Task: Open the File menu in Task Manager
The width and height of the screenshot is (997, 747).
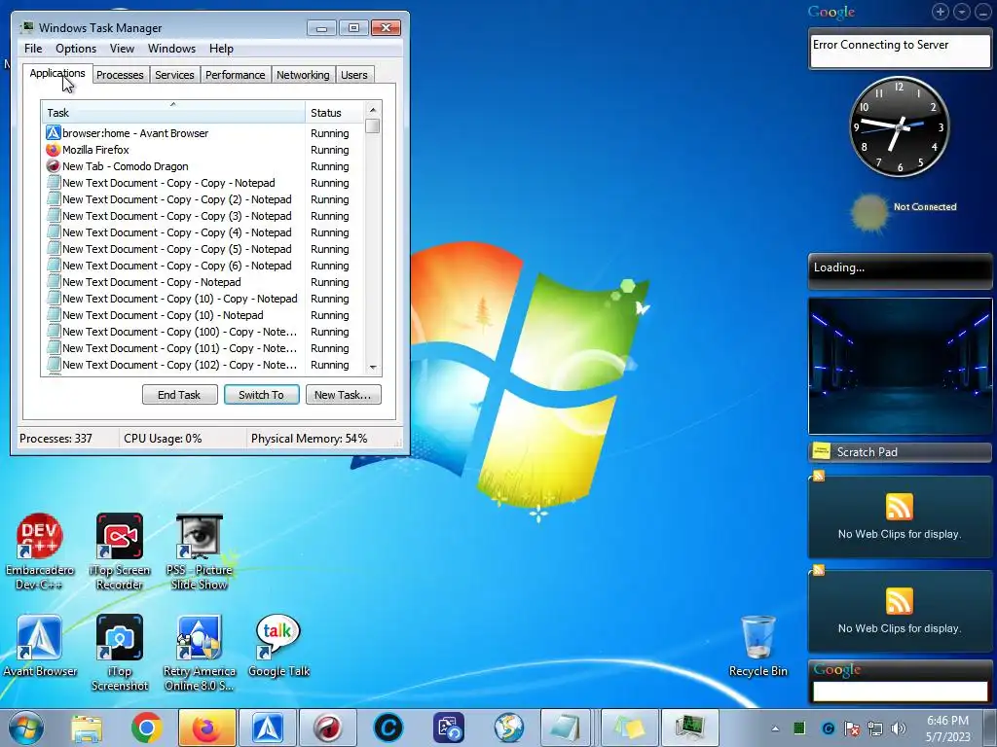Action: (33, 49)
